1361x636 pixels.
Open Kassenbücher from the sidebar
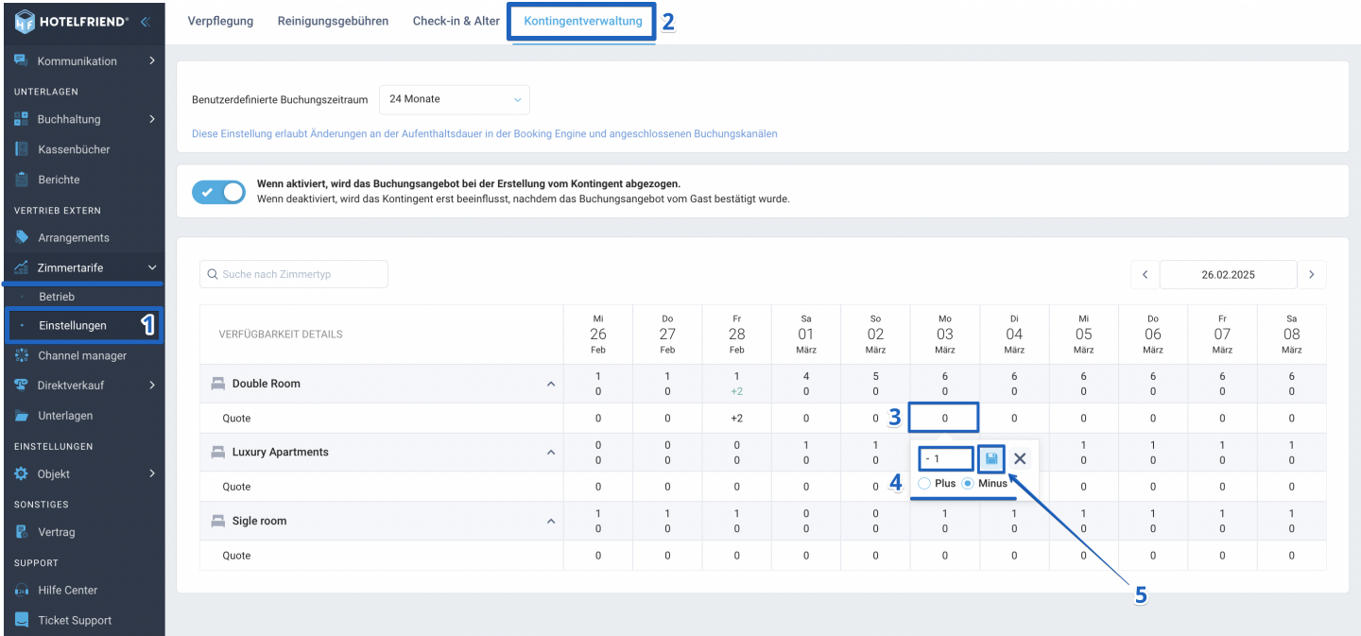[x=74, y=149]
